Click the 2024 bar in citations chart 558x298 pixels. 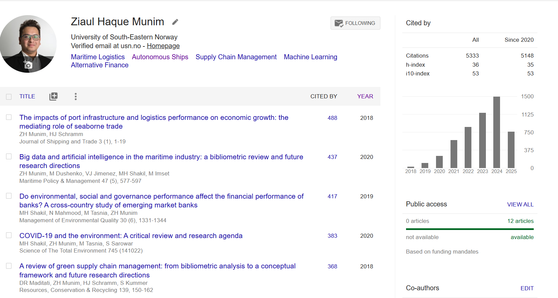pyautogui.click(x=496, y=132)
